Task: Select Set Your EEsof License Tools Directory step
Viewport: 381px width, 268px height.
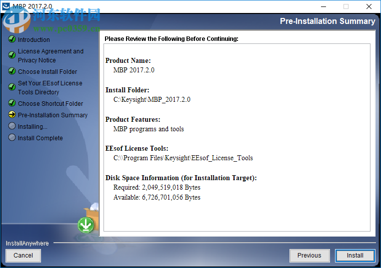Action: click(x=50, y=87)
